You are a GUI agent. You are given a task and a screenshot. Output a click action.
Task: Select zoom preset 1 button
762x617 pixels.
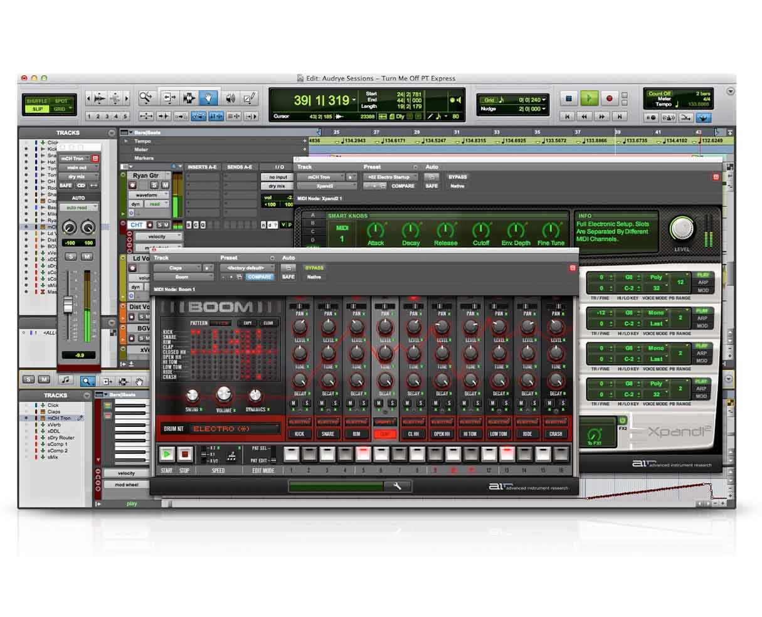pos(89,116)
